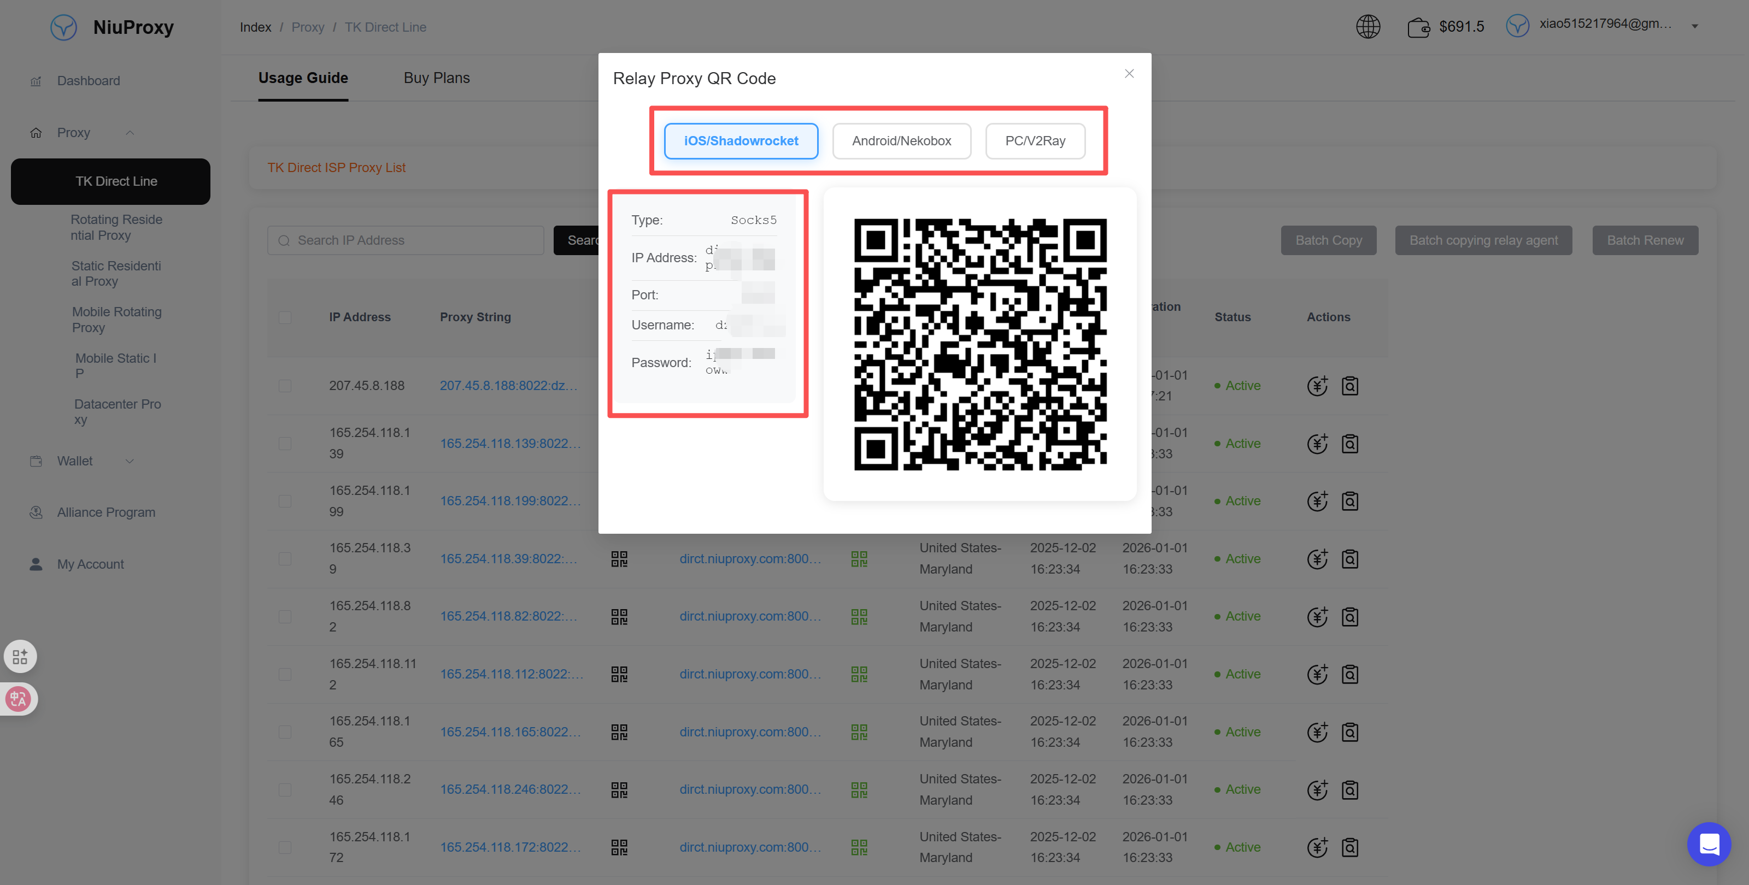Check the row for 165.254.118.165

(x=285, y=731)
